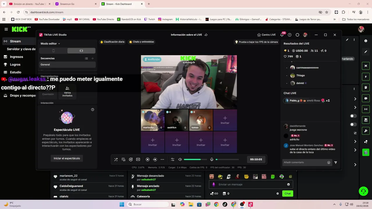
Task: Click the dashed-circle replay record icon
Action: [155, 159]
